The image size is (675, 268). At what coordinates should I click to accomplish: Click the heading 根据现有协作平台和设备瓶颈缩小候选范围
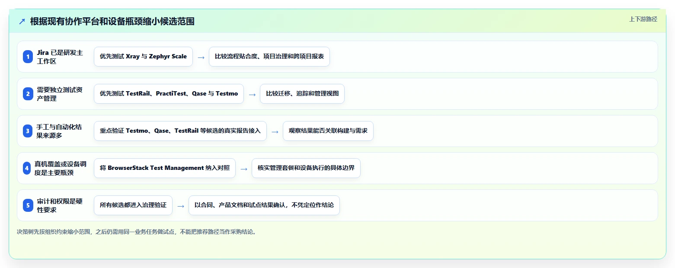tap(112, 21)
